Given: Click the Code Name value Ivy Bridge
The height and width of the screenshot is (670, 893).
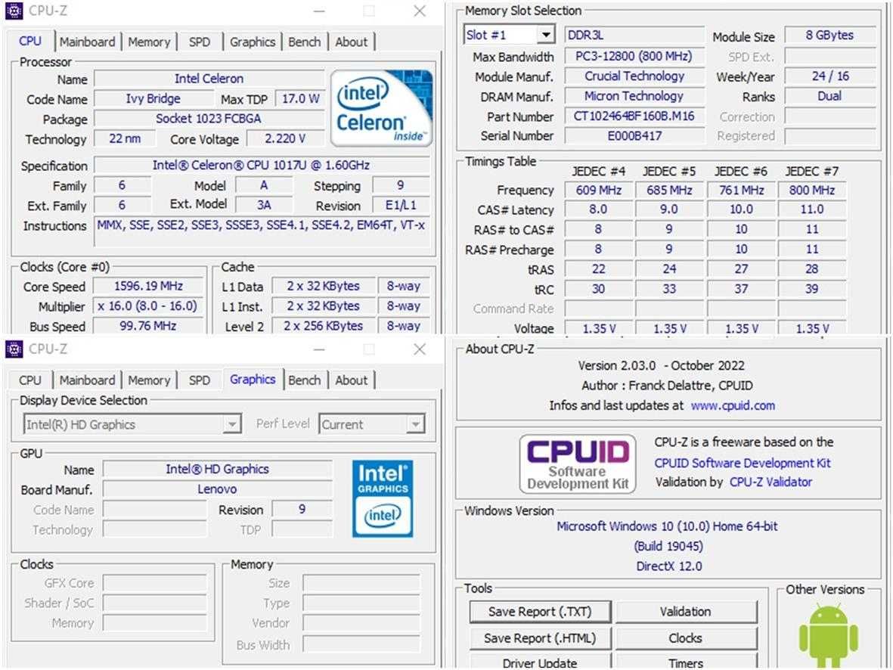Looking at the screenshot, I should click(153, 98).
